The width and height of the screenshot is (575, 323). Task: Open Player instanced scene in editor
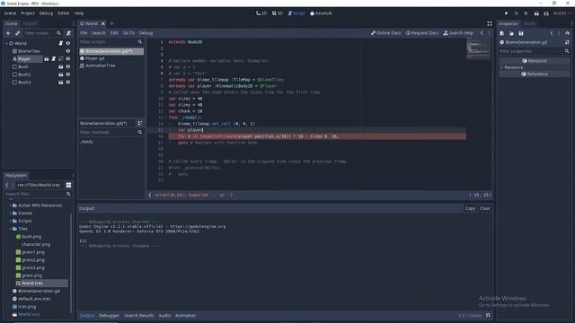pos(47,59)
